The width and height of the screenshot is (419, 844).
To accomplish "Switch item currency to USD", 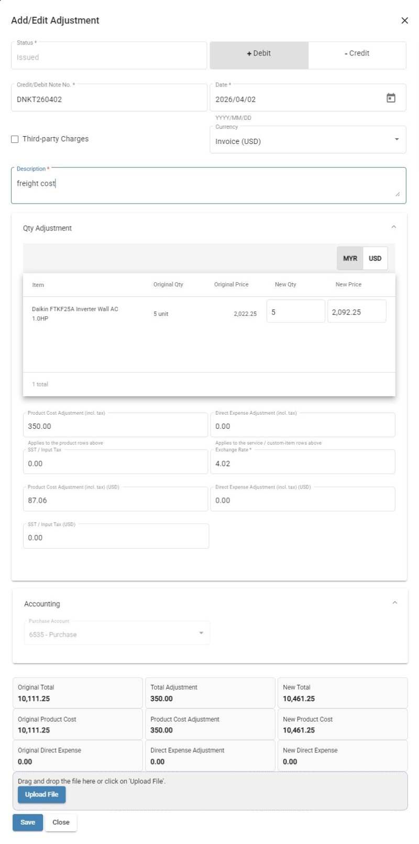I will point(375,259).
